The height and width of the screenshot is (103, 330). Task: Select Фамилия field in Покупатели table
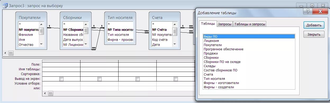[29, 35]
